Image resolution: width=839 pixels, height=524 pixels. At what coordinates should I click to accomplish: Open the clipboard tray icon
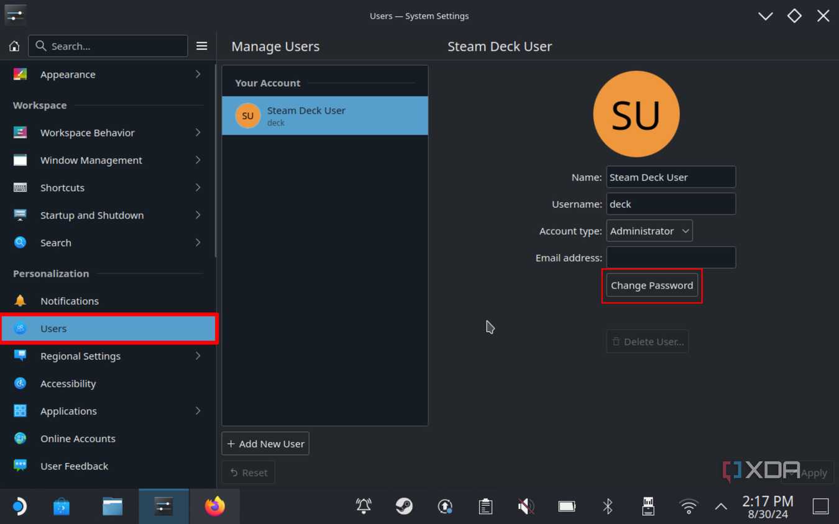(x=485, y=507)
